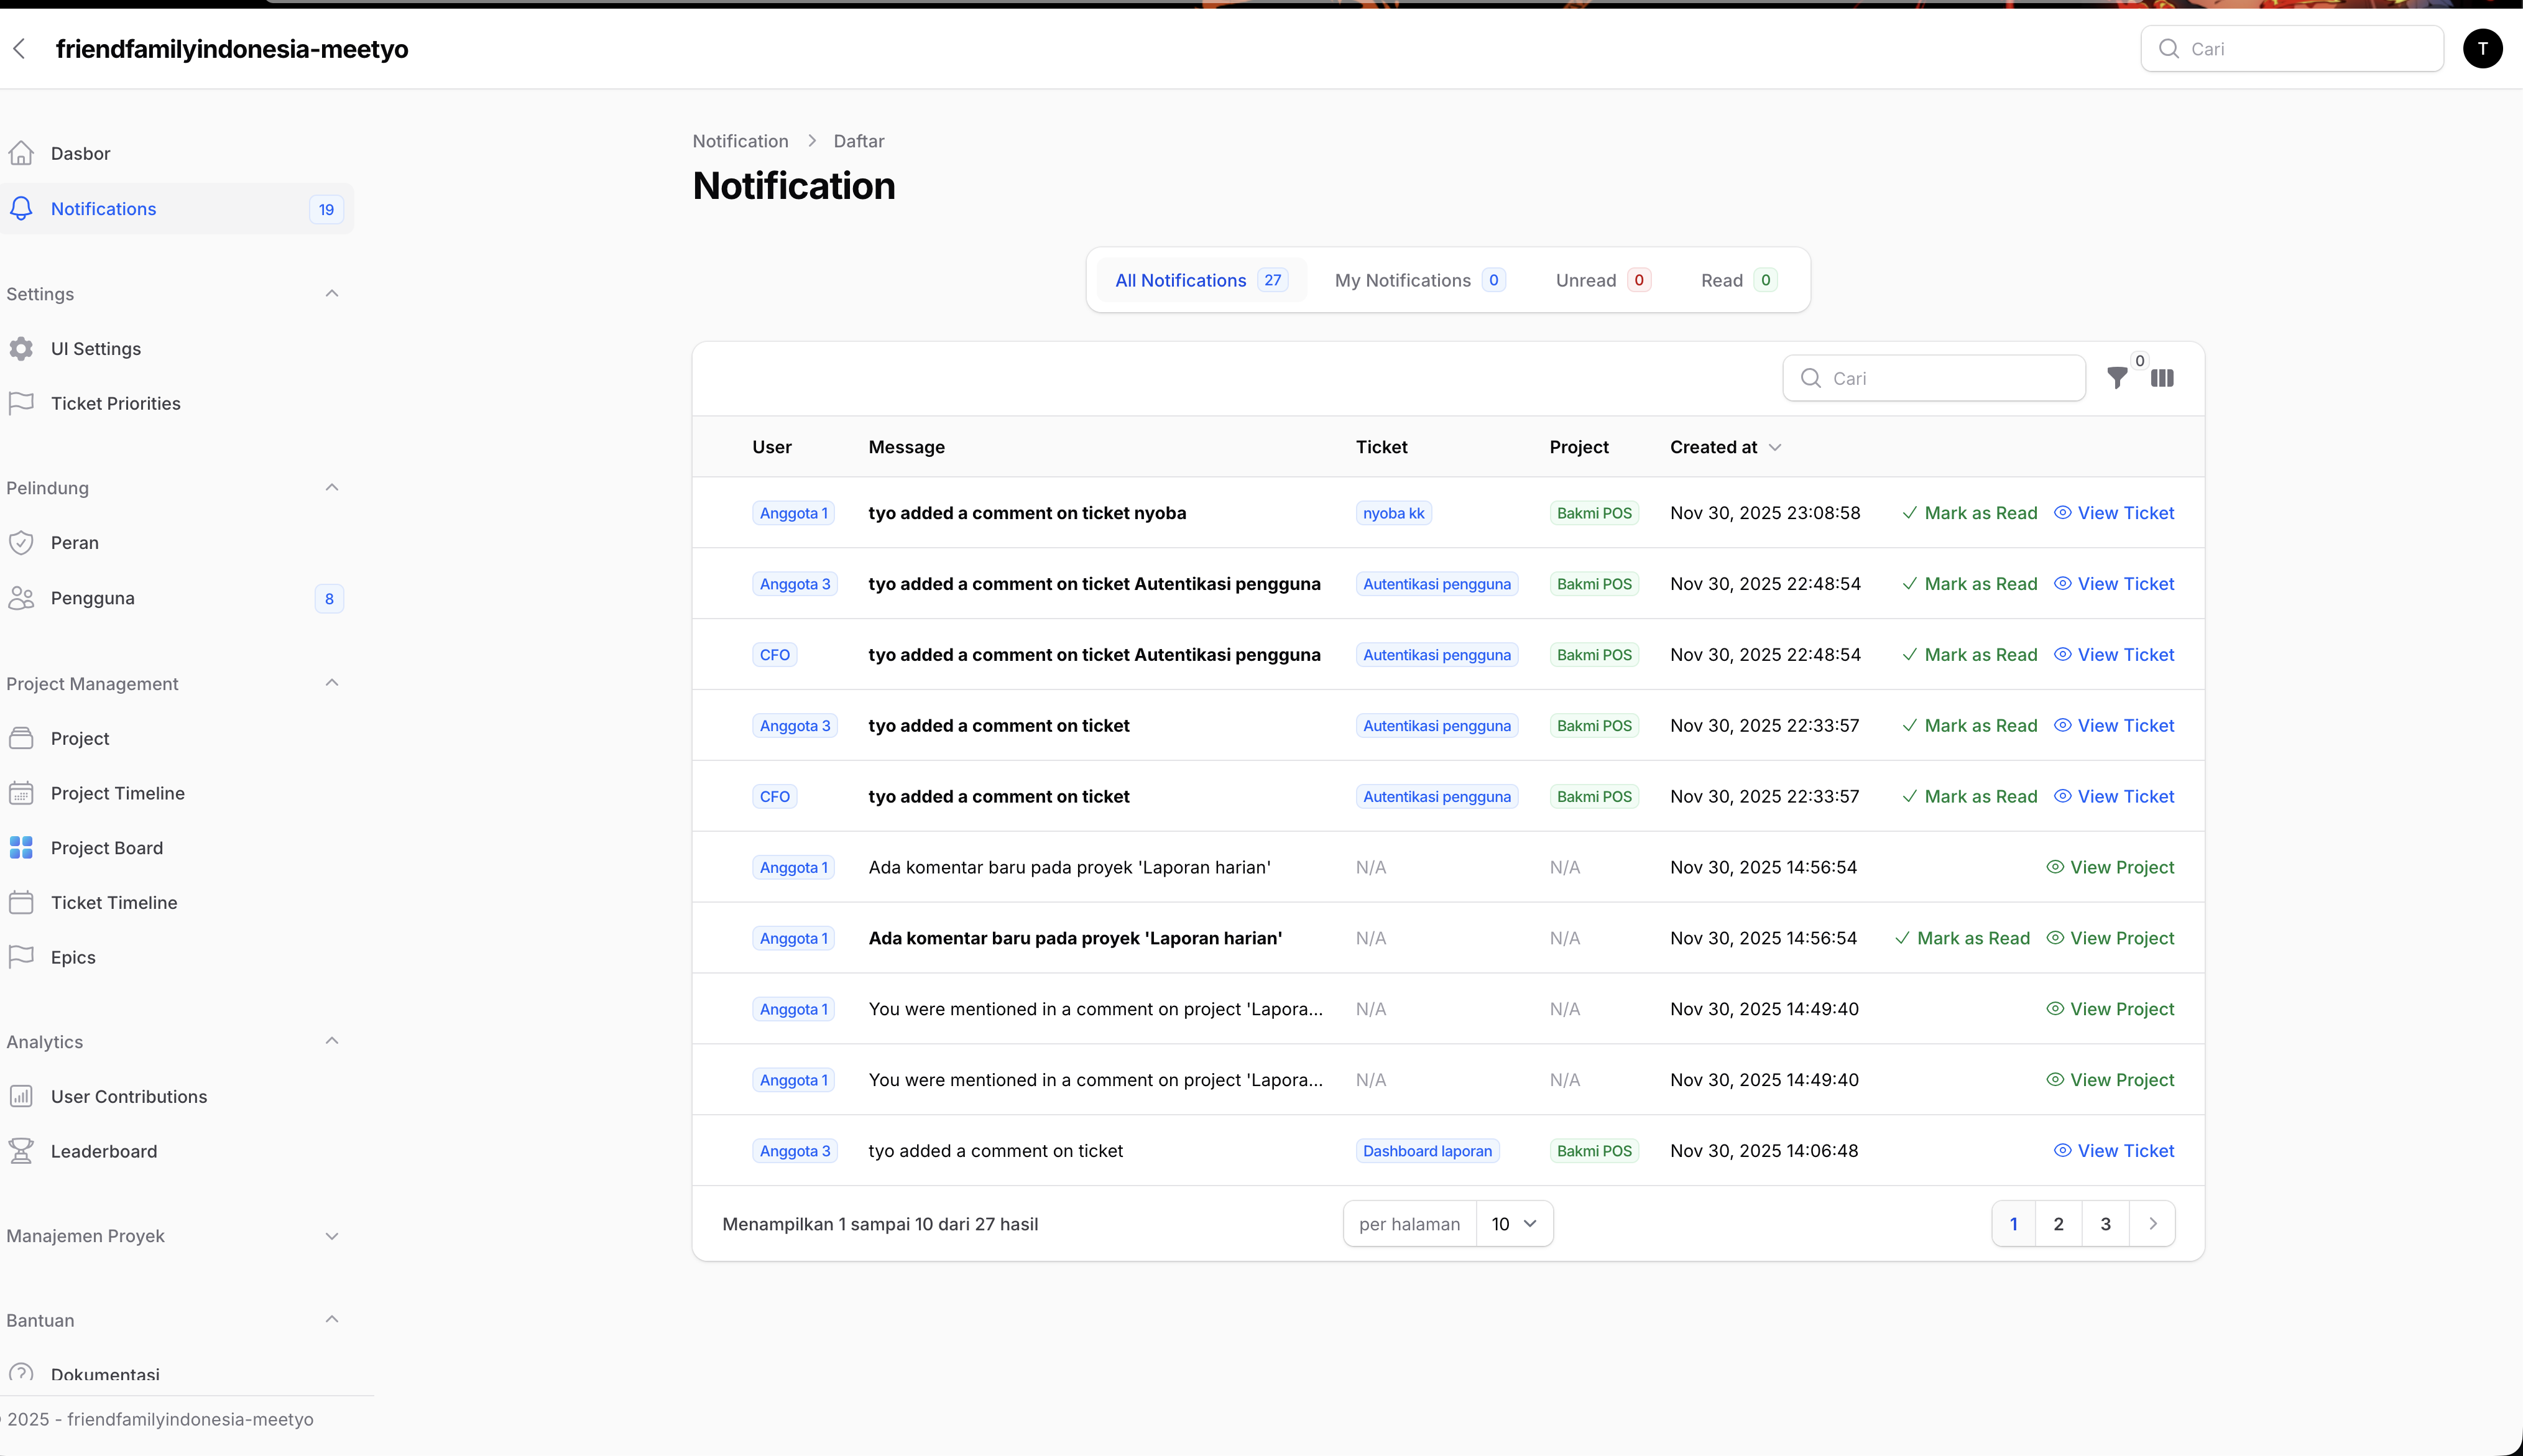Click Dasbor home icon in sidebar
The height and width of the screenshot is (1456, 2523).
21,153
